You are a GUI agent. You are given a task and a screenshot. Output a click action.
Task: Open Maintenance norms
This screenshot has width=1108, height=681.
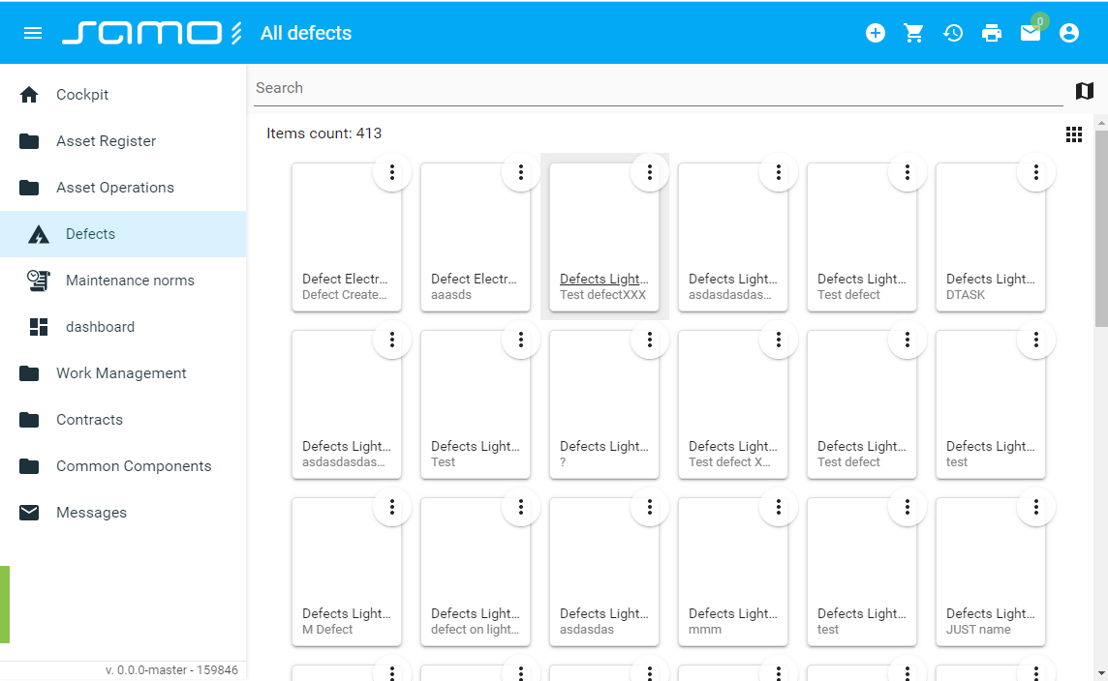(x=123, y=281)
